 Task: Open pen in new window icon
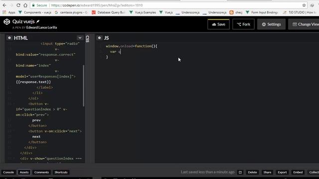coord(240,173)
